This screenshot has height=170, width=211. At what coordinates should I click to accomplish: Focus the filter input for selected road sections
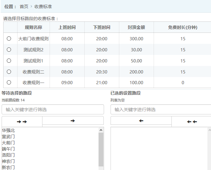(161, 110)
